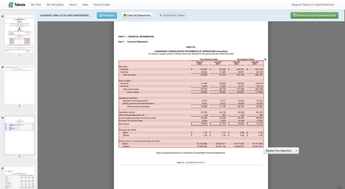The width and height of the screenshot is (345, 189).
Task: Open the Repeat this Selection dropdown arrow
Action: (296, 151)
